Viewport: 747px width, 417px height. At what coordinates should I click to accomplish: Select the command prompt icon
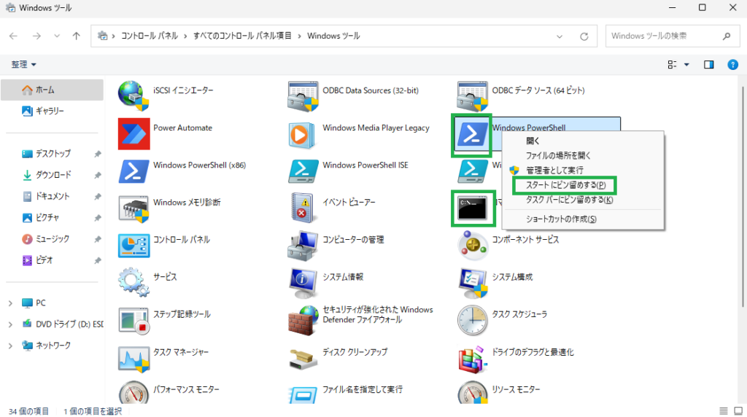click(472, 208)
